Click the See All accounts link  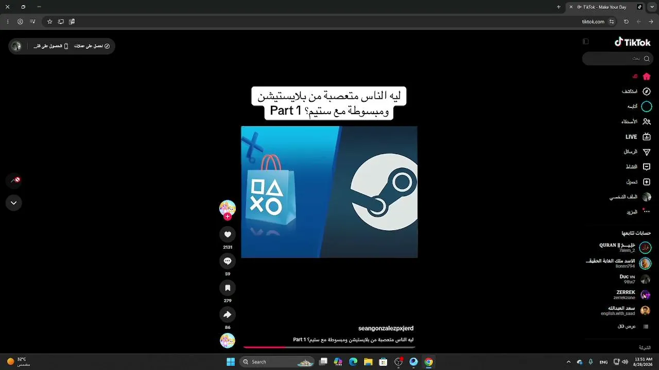click(x=633, y=326)
